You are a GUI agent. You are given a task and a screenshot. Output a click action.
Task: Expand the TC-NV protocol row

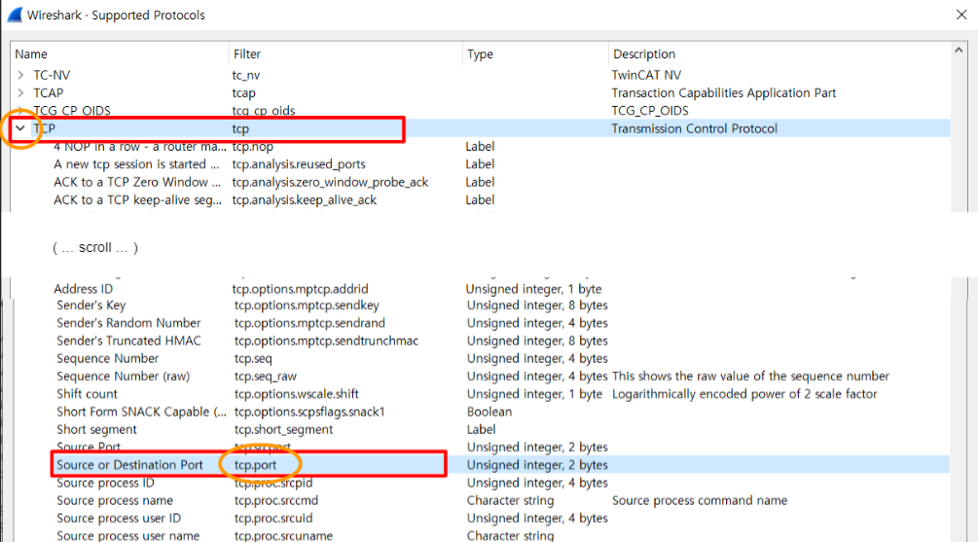pyautogui.click(x=20, y=75)
